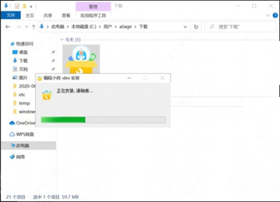The width and height of the screenshot is (280, 202).
Task: Click the pin icon beside 下载
Action: click(53, 61)
